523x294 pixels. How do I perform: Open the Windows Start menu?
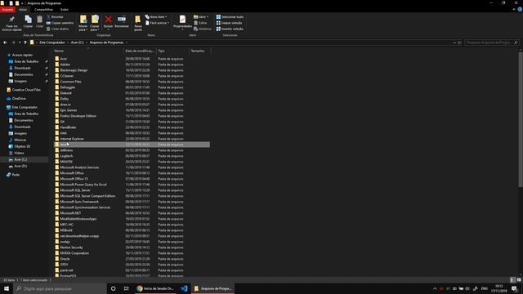point(7,288)
